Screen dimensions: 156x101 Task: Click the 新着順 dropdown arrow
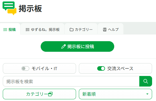click(147, 94)
